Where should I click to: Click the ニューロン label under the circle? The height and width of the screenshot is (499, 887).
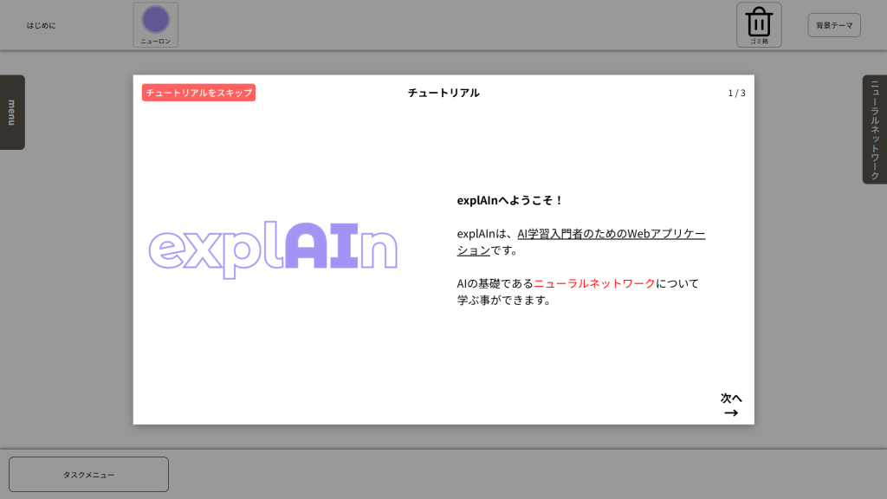click(155, 41)
